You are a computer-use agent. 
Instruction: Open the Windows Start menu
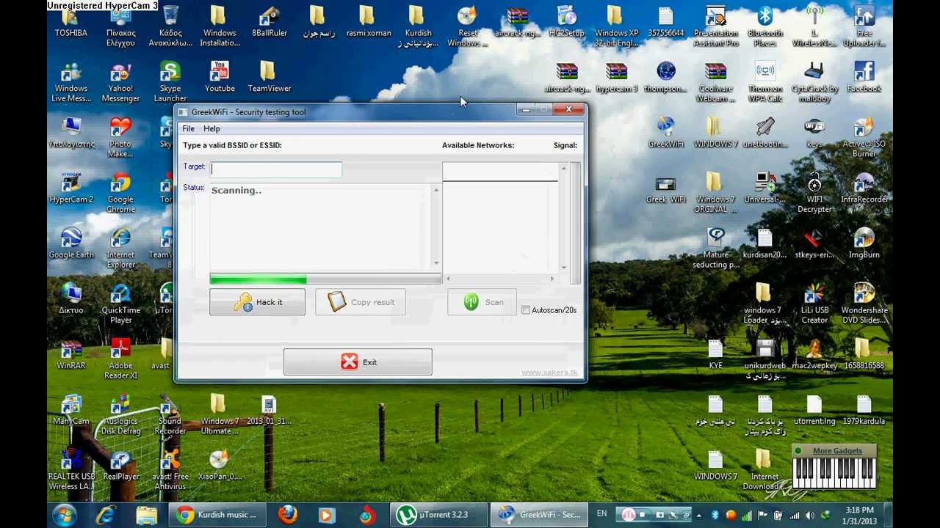point(65,515)
